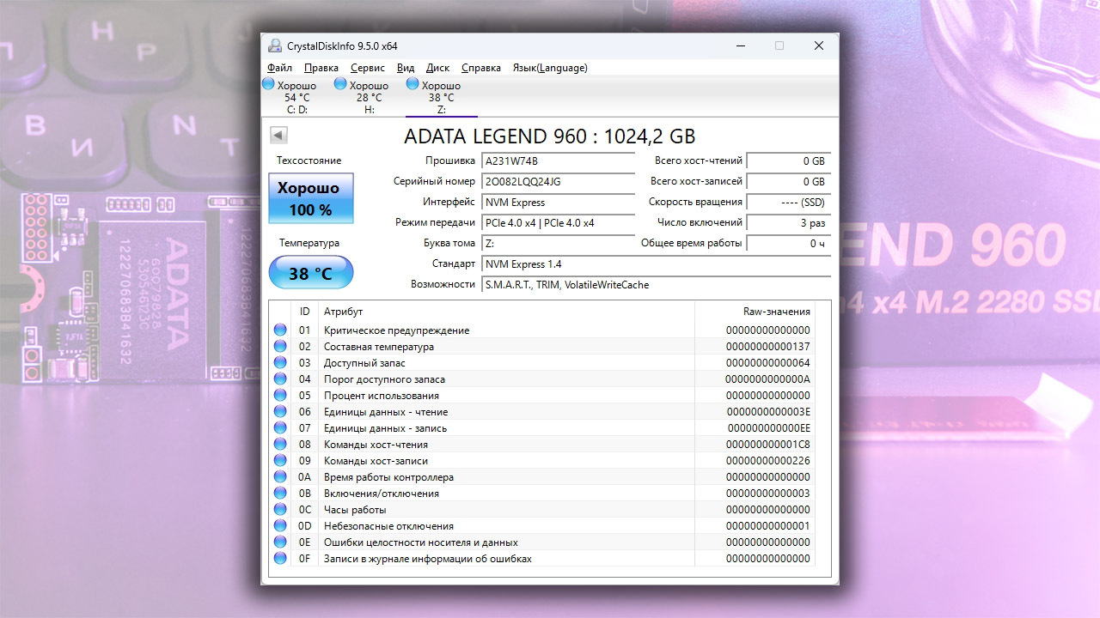Open the Файл menu
The height and width of the screenshot is (618, 1100).
[x=279, y=68]
